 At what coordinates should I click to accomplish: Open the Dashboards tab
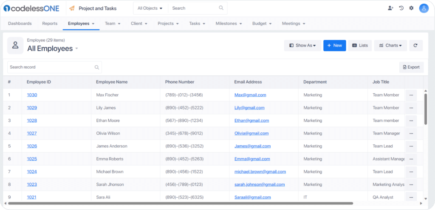point(20,24)
